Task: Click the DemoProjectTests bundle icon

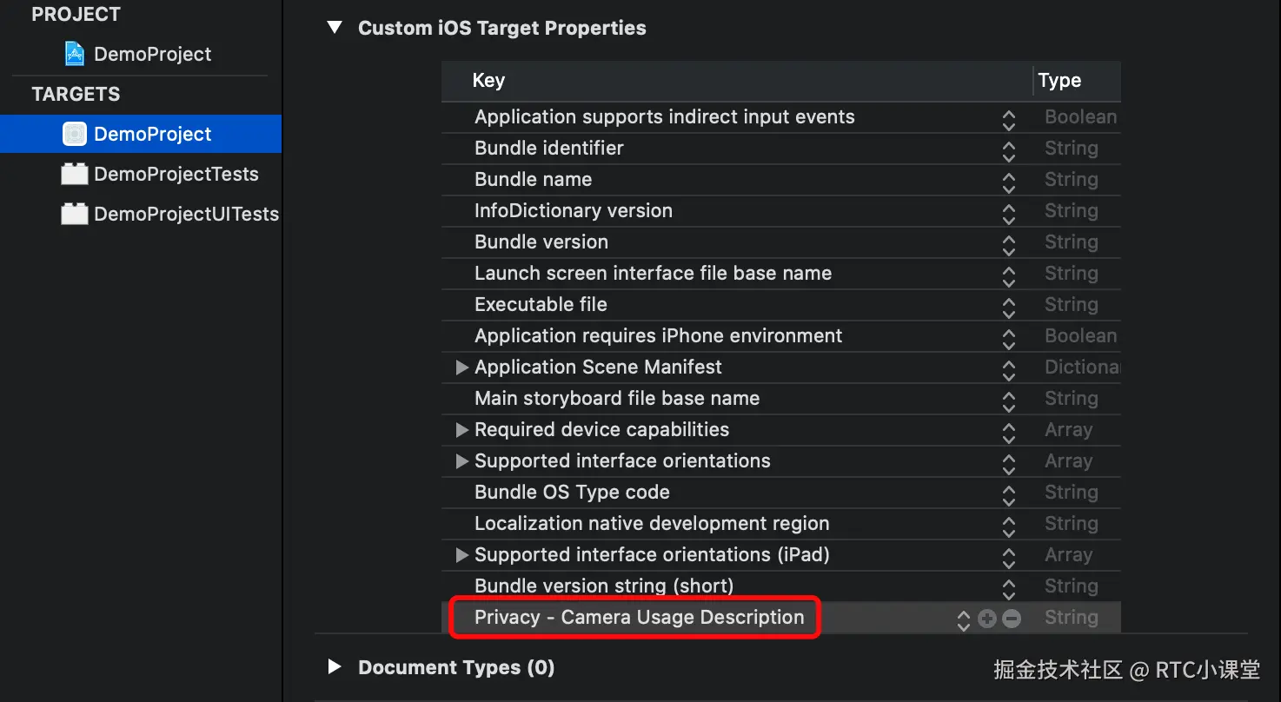Action: click(x=75, y=174)
